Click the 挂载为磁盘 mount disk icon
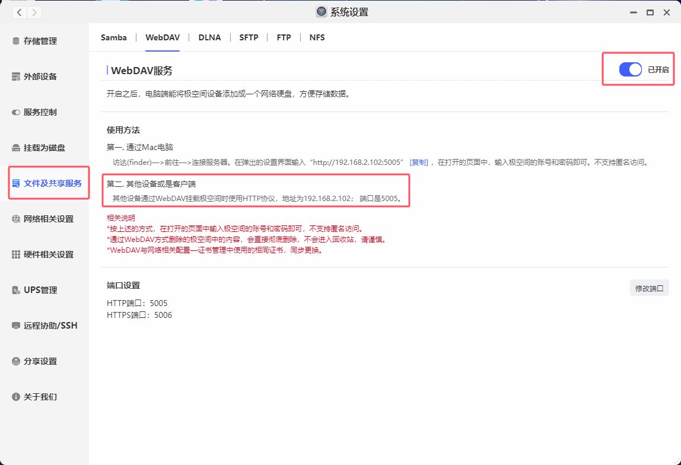 16,148
